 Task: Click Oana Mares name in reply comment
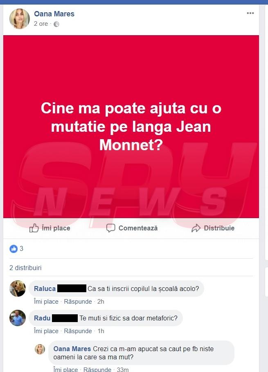[x=72, y=349]
